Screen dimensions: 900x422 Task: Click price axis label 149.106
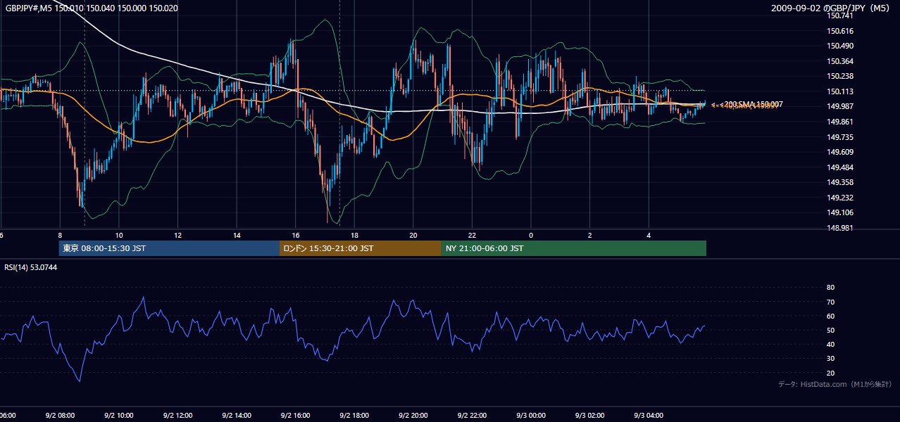click(842, 212)
